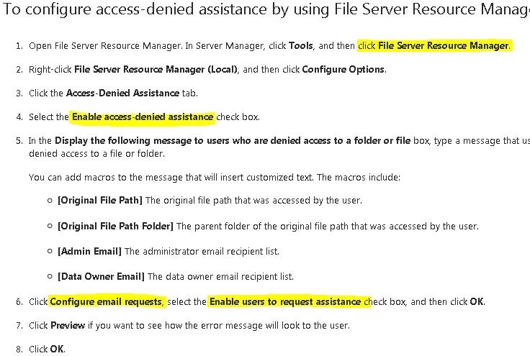Viewport: 530px width, 356px height.
Task: Click bold 'OK' in step 8
Action: [57, 350]
